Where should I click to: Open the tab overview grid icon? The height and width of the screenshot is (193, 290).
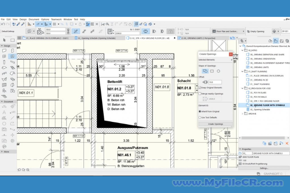click(19, 38)
